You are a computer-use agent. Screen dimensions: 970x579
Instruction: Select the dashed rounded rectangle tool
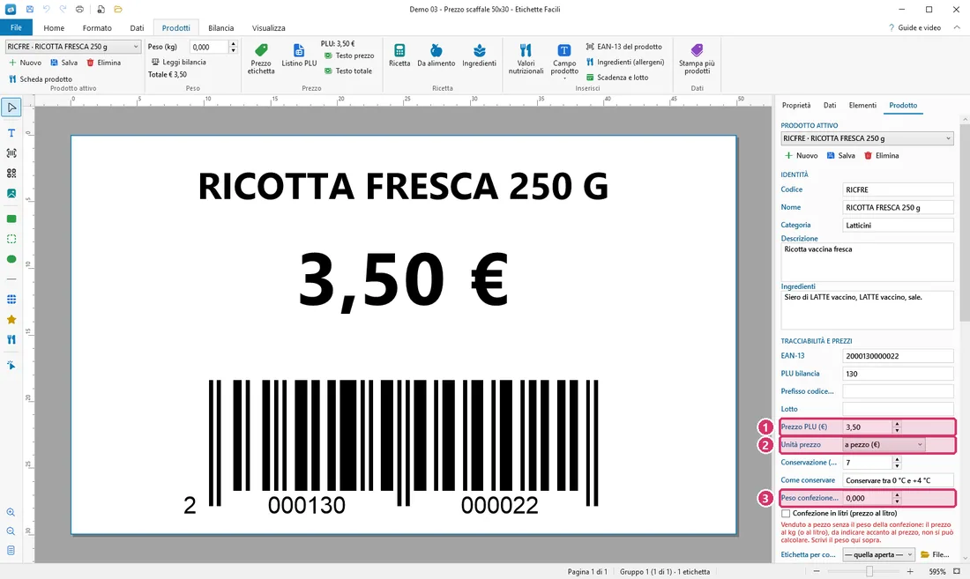[x=11, y=239]
